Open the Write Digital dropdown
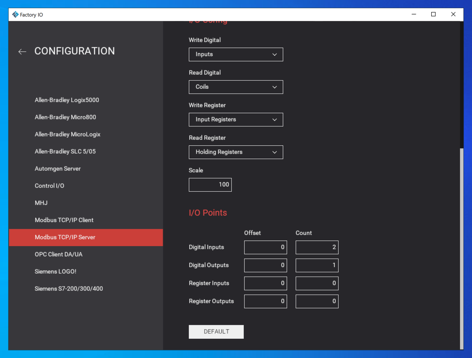This screenshot has width=472, height=358. click(236, 54)
